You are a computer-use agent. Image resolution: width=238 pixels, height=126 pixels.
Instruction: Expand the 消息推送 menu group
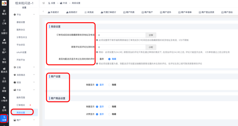coord(24,75)
